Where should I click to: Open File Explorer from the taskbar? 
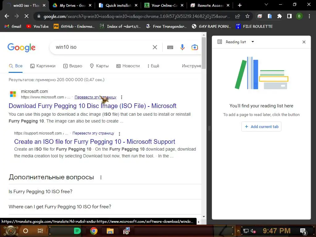(x=110, y=231)
